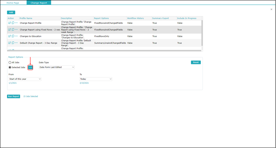The image size is (276, 148).
Task: Click the Run Report button
Action: pos(13,96)
